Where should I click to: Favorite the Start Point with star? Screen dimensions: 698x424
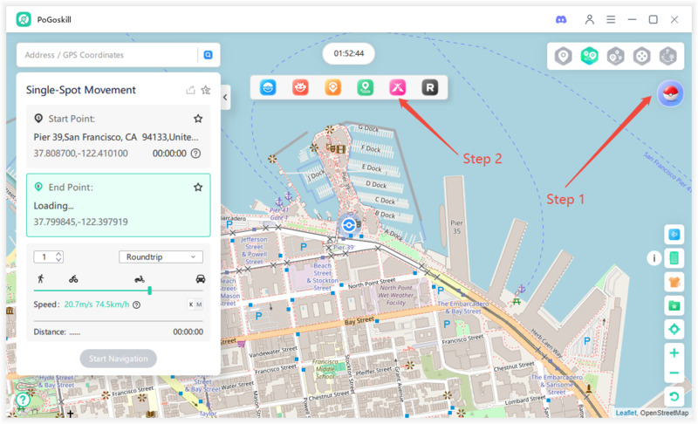point(198,119)
